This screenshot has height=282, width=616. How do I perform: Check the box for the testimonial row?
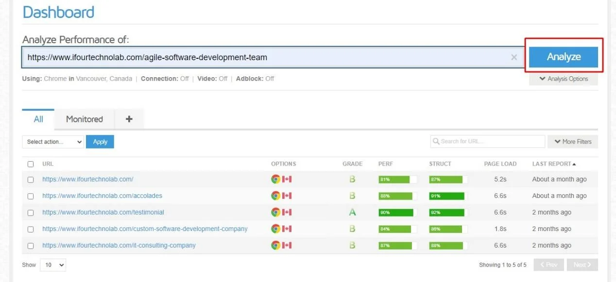tap(31, 213)
